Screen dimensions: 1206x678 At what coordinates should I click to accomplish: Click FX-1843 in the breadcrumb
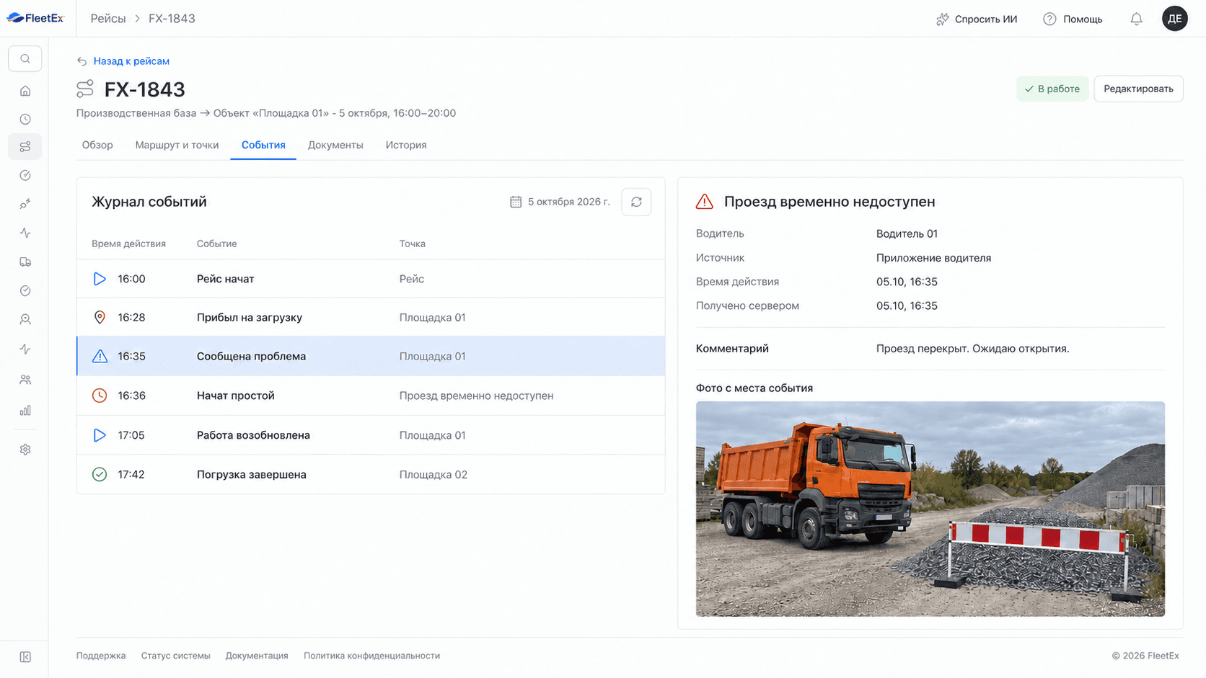pos(172,19)
